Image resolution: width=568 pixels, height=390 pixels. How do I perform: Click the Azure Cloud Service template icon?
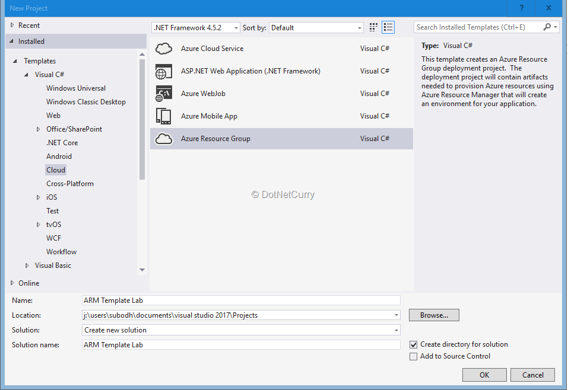pyautogui.click(x=164, y=49)
